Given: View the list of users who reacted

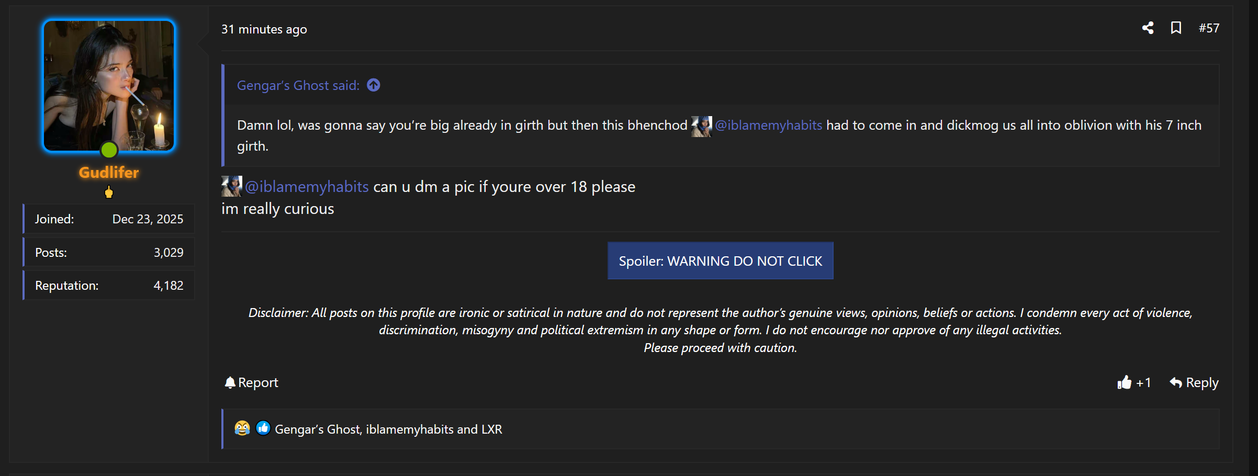Looking at the screenshot, I should pos(388,429).
